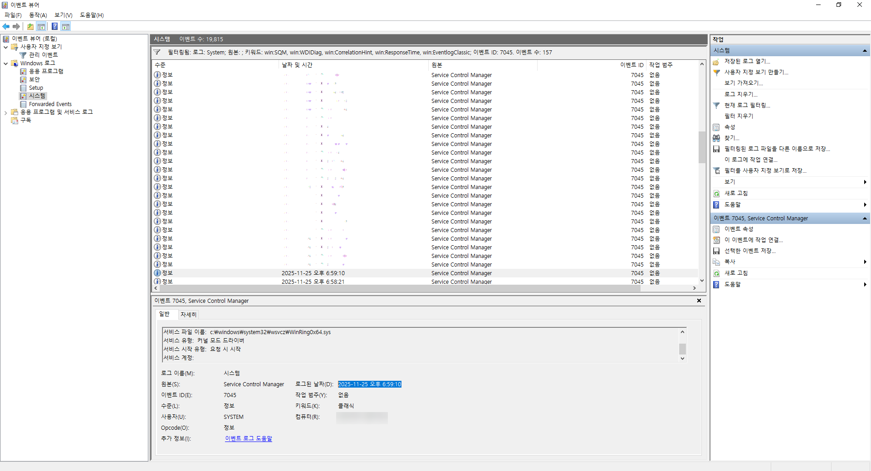Click the Up one level folder icon
871x471 pixels.
(30, 26)
